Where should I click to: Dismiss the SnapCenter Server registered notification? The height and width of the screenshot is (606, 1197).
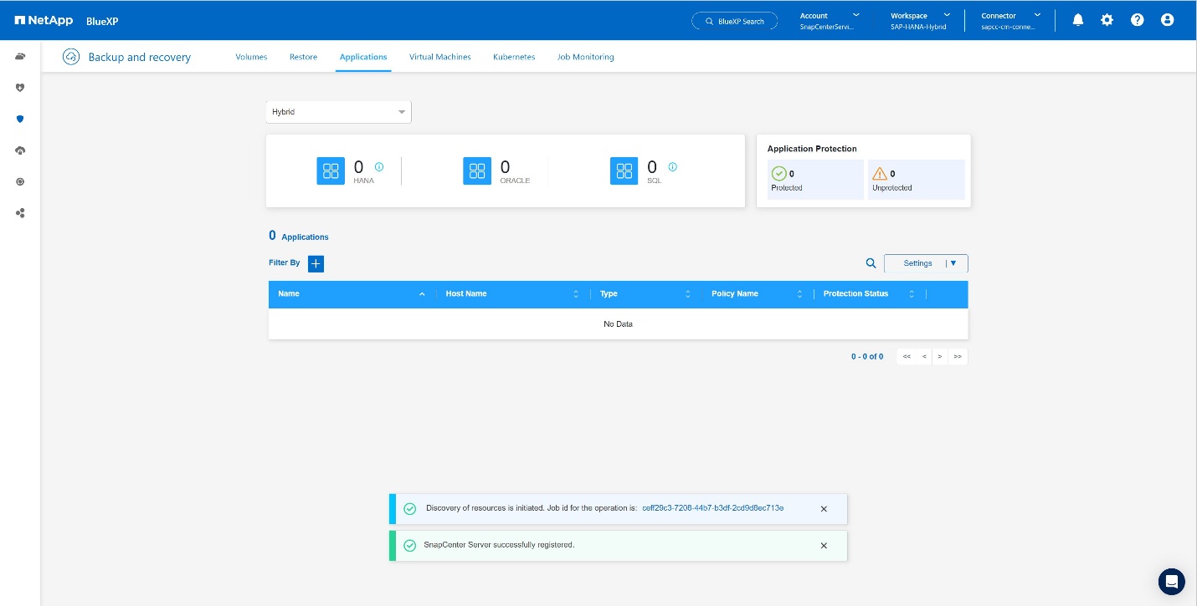pyautogui.click(x=824, y=546)
